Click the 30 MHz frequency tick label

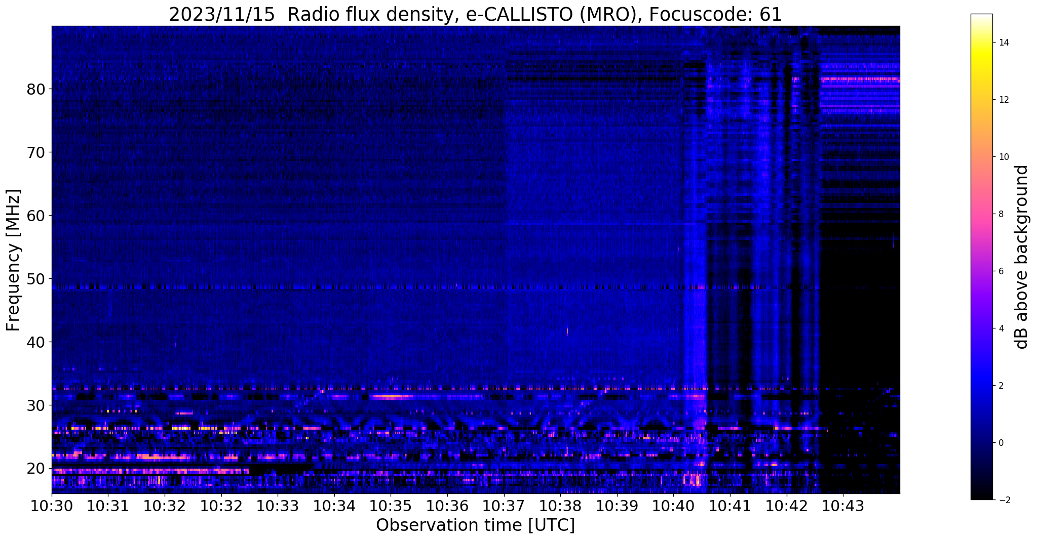pos(35,405)
